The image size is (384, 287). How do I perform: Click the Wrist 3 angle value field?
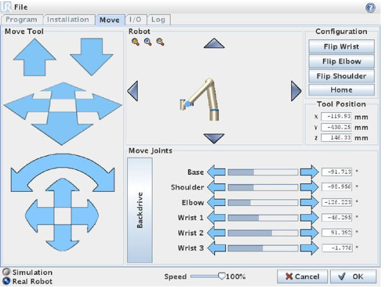click(337, 248)
